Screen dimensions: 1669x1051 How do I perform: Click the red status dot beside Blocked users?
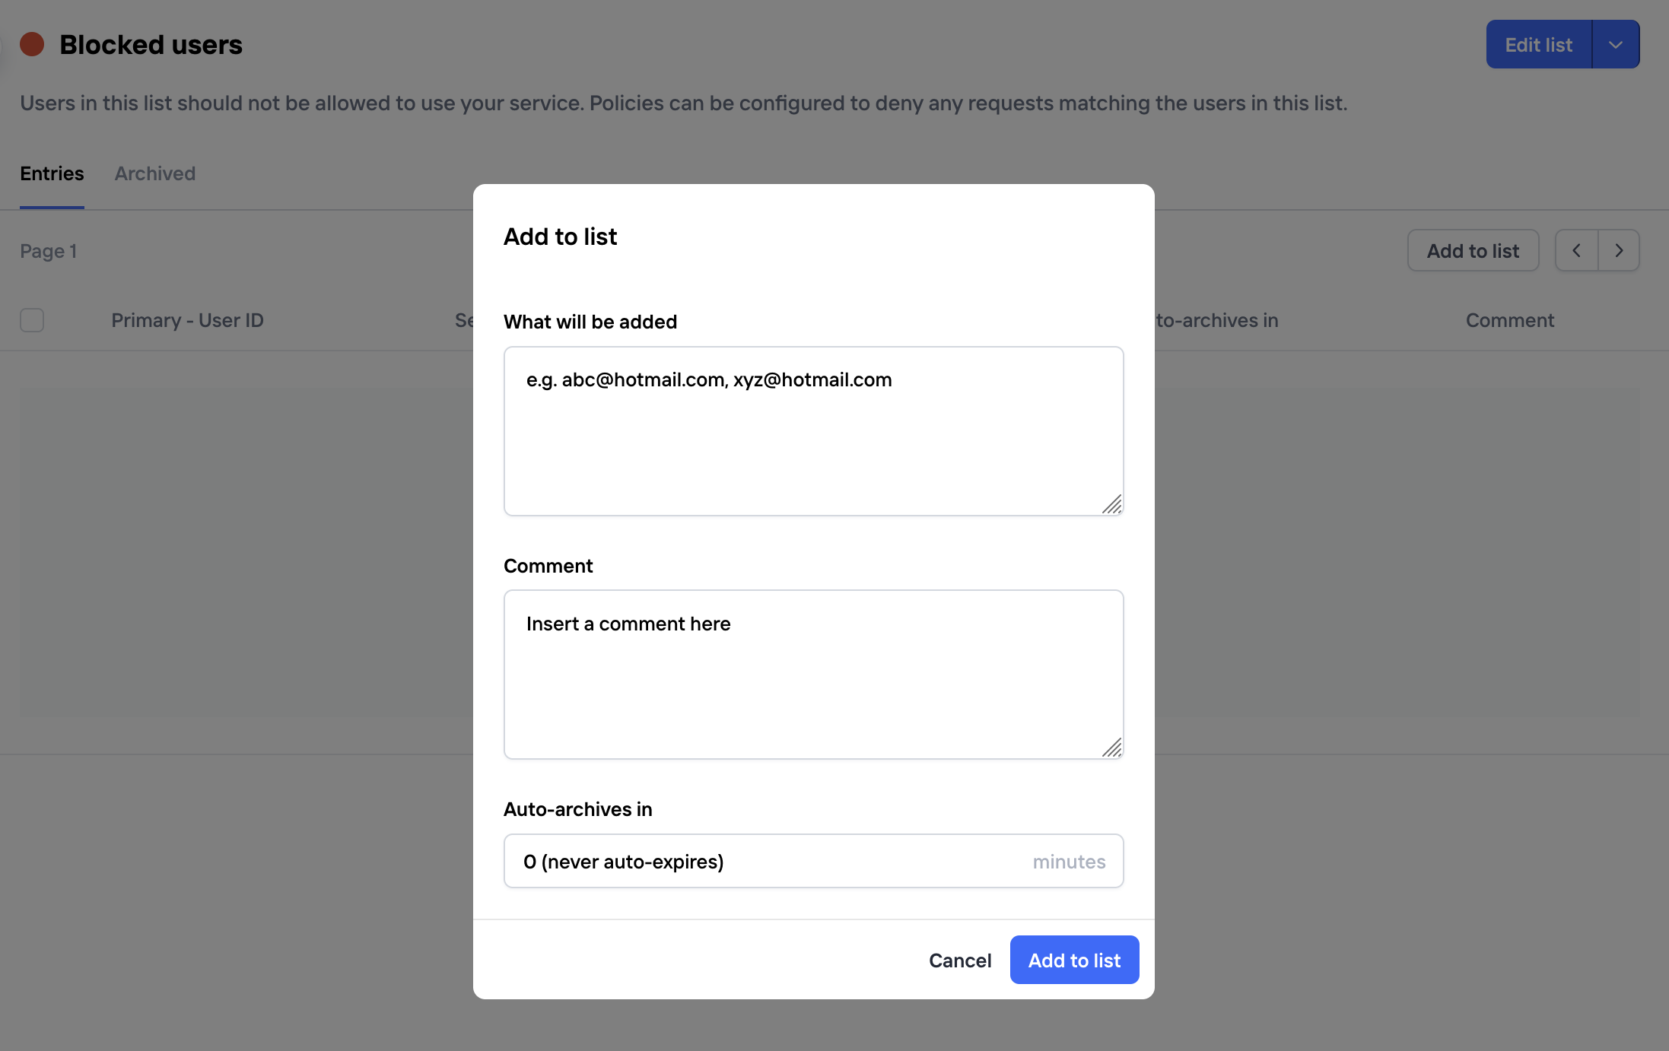coord(31,44)
